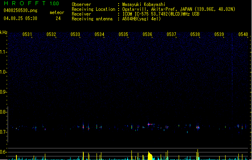Click the observer name Masayuki Kobayashi

(x=144, y=4)
